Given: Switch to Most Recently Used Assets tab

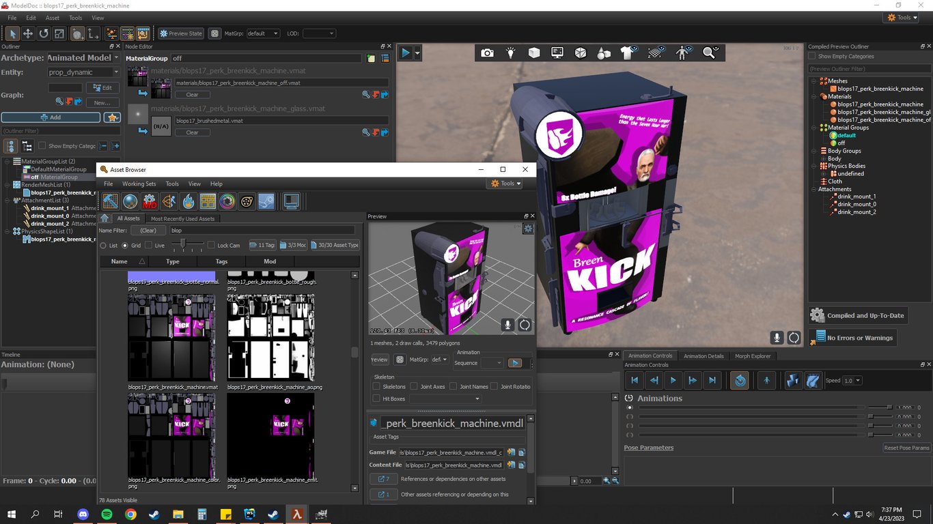Looking at the screenshot, I should click(182, 219).
